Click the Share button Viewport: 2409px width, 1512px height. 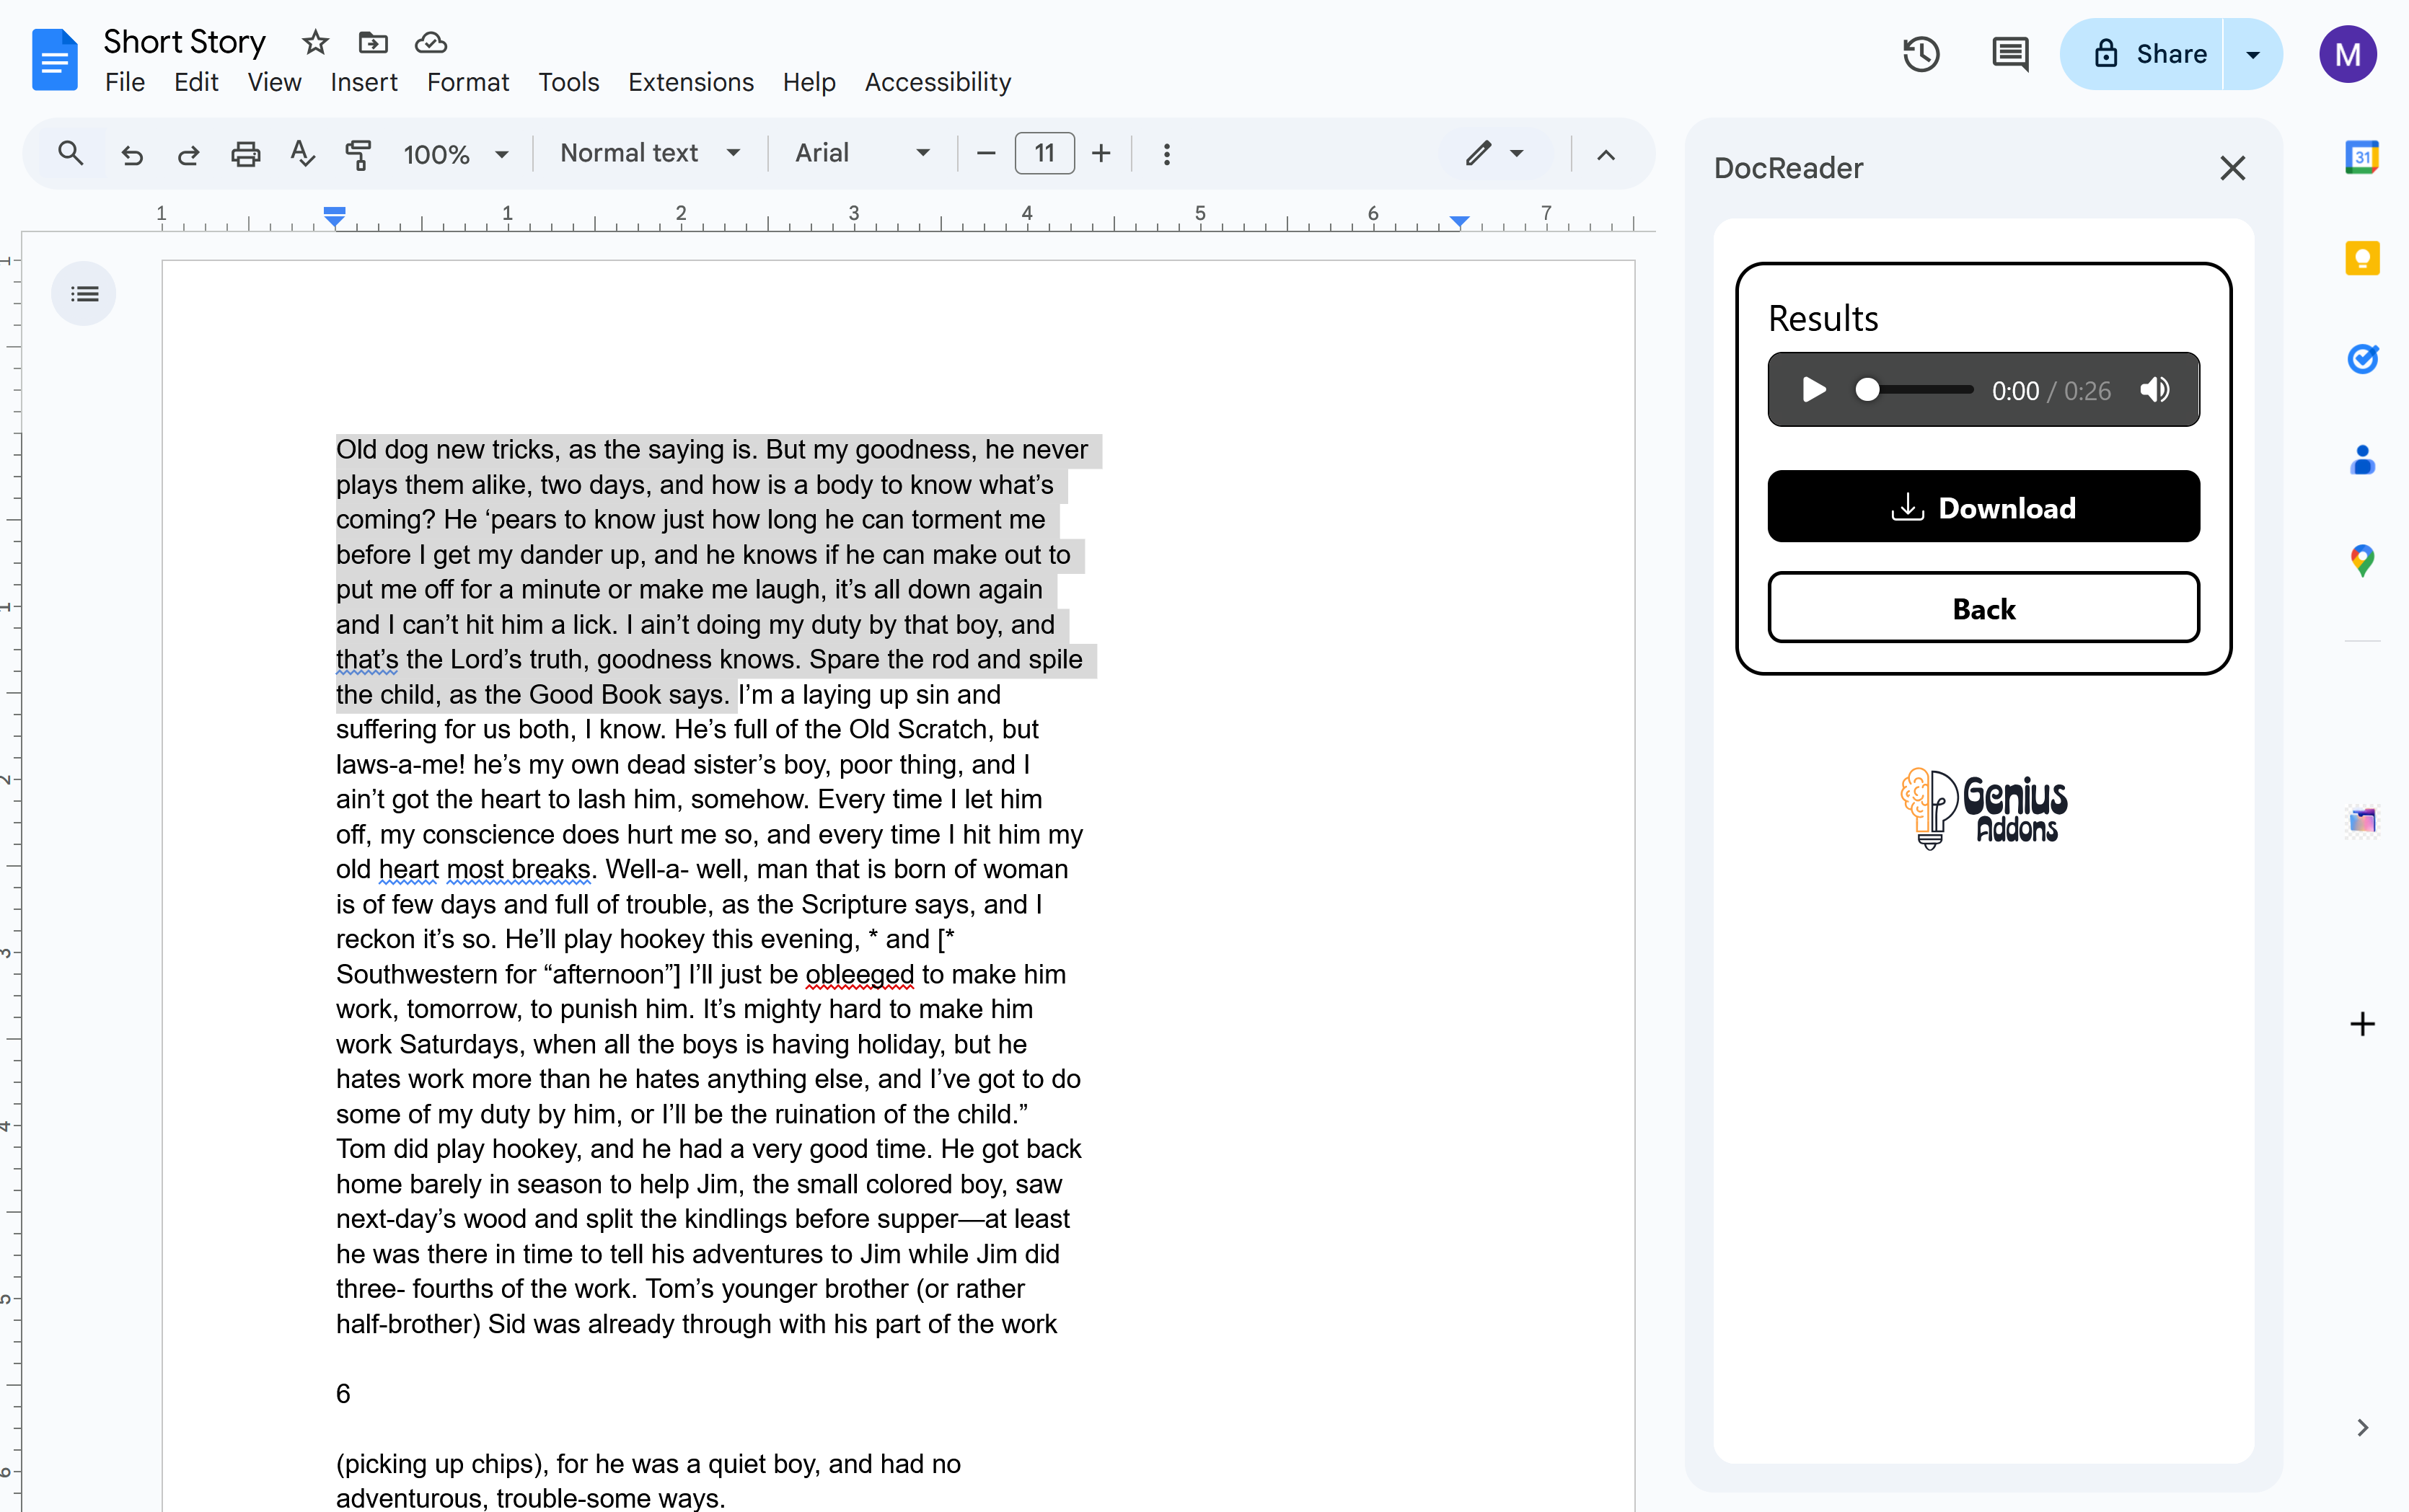(x=2142, y=54)
